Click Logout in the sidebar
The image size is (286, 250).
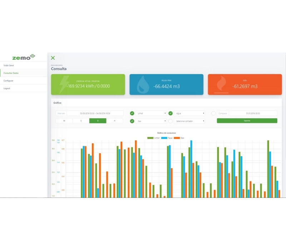pyautogui.click(x=7, y=88)
